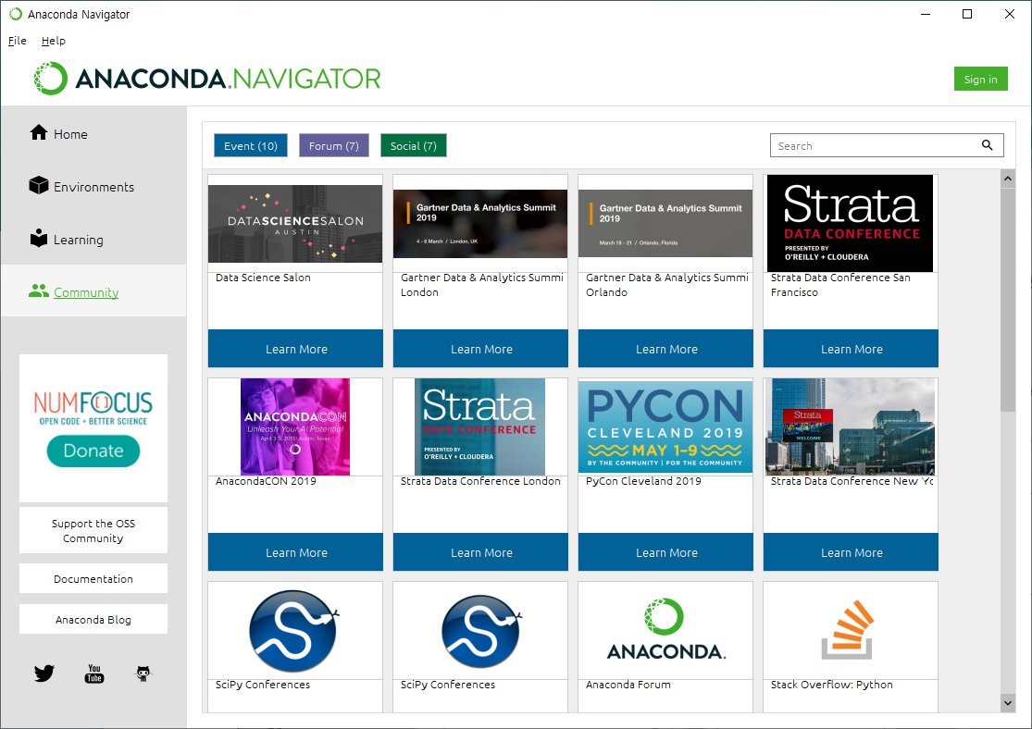This screenshot has width=1032, height=729.
Task: Click the scrollbar down arrow
Action: [x=1008, y=703]
